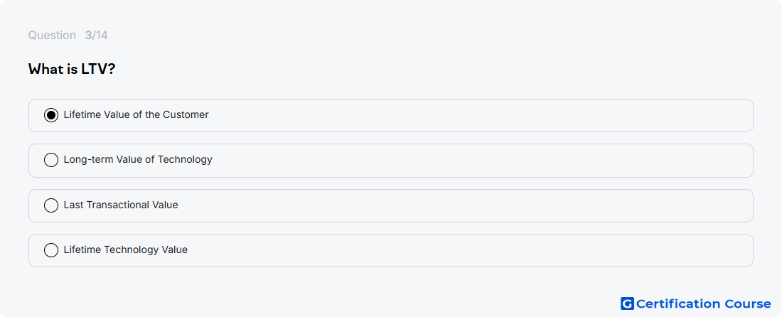Click the 'Long-term Value of Technology' label text
The height and width of the screenshot is (317, 782).
click(138, 159)
